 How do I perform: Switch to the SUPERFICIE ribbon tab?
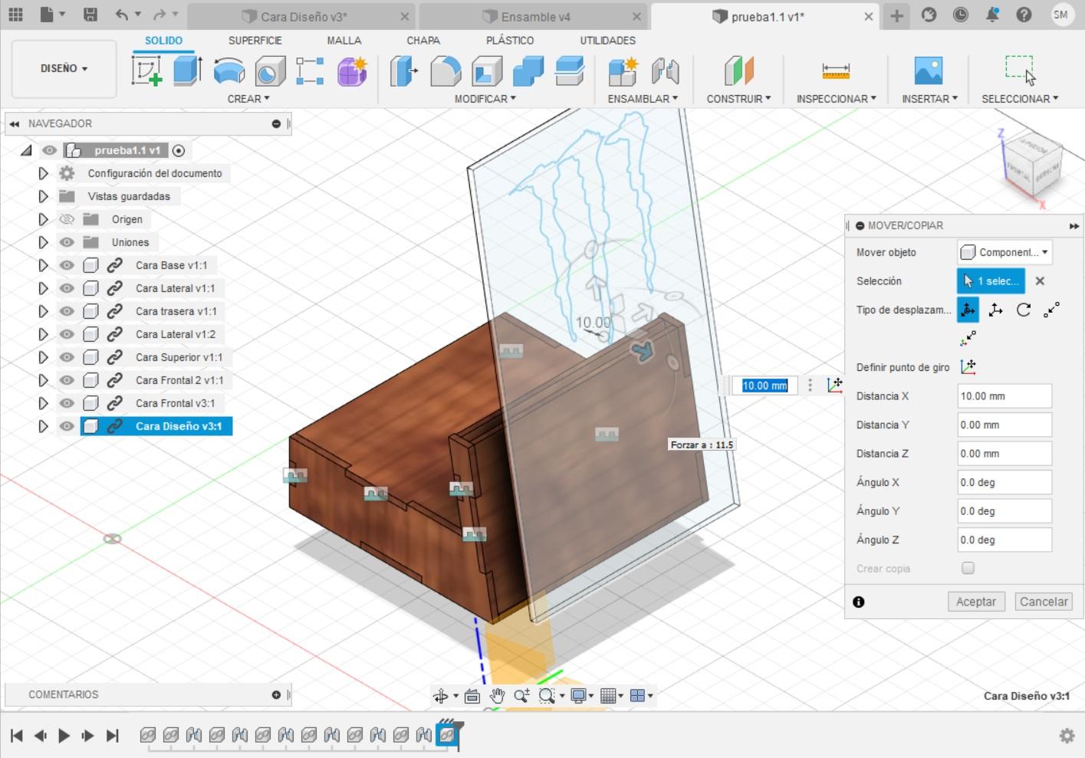click(255, 40)
